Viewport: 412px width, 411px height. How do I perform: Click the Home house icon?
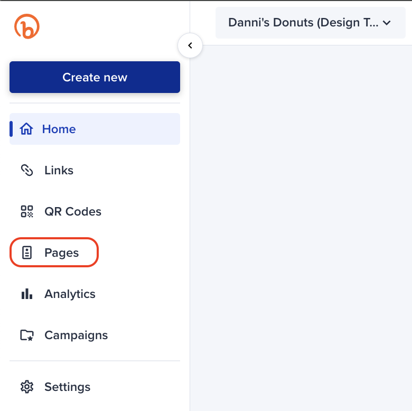click(26, 129)
